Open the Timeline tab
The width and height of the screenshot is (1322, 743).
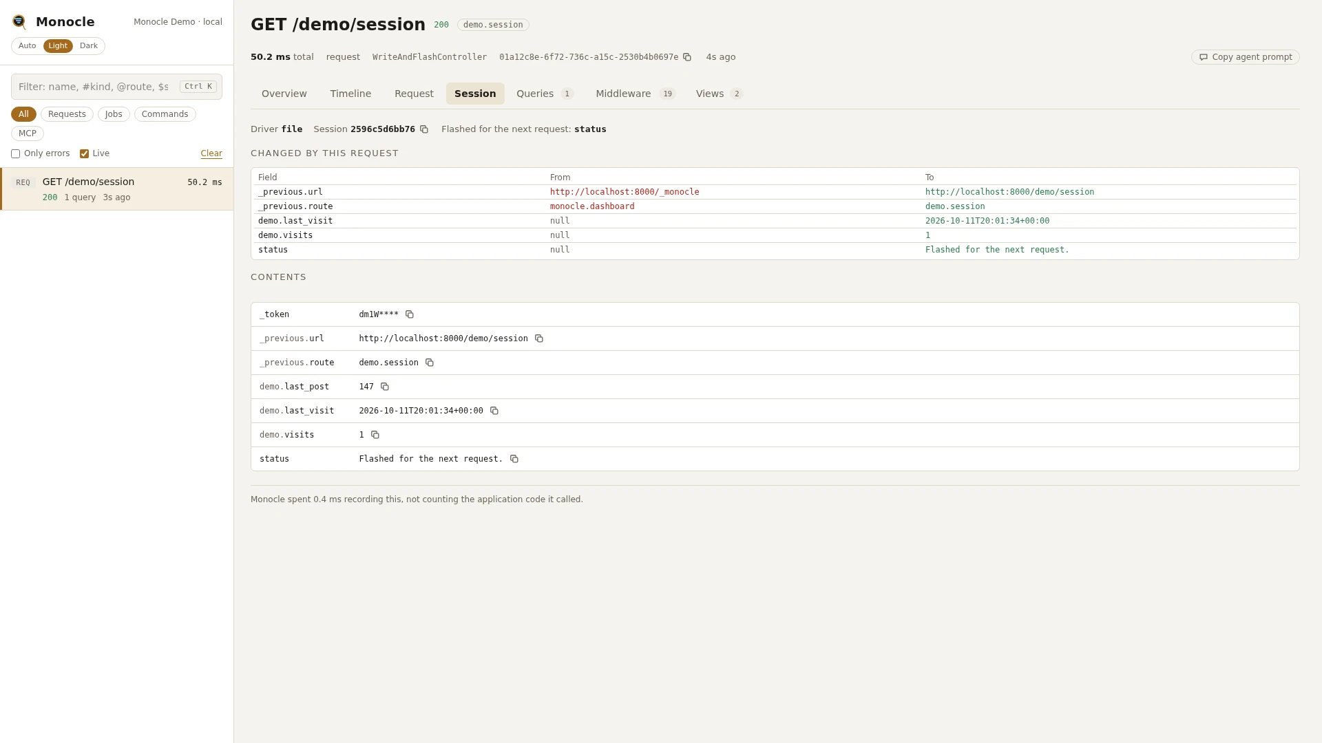coord(350,94)
